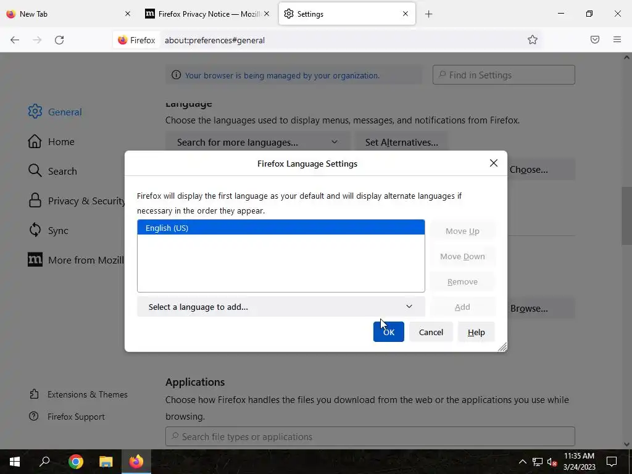The image size is (632, 474).
Task: Click the Add language button
Action: [462, 307]
